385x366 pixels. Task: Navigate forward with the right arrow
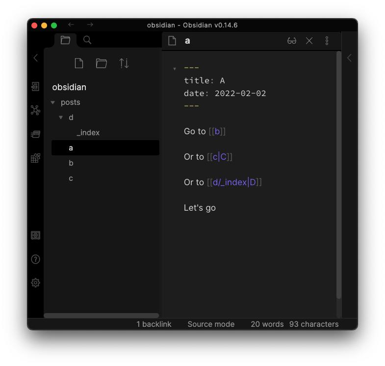tap(90, 24)
